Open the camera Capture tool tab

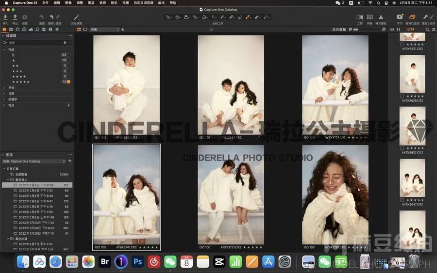click(11, 29)
